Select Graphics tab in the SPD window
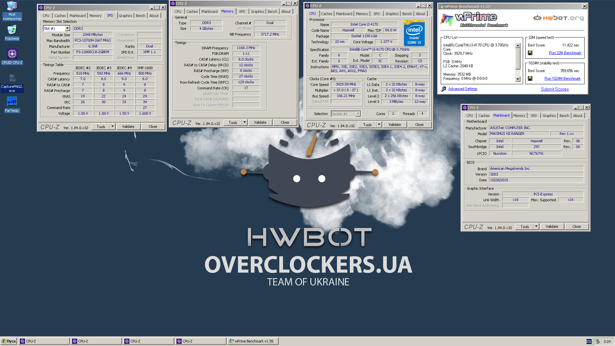The image size is (615, 346). coord(126,16)
